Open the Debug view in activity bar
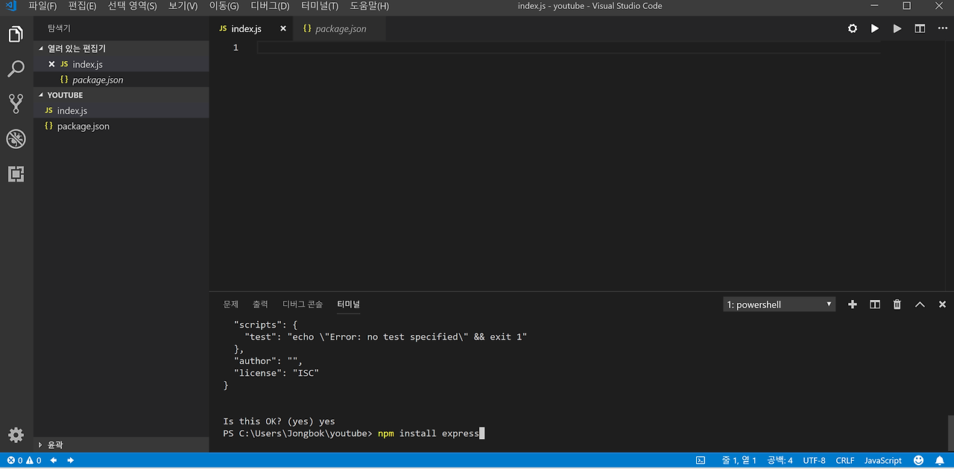The width and height of the screenshot is (954, 469). pos(16,138)
